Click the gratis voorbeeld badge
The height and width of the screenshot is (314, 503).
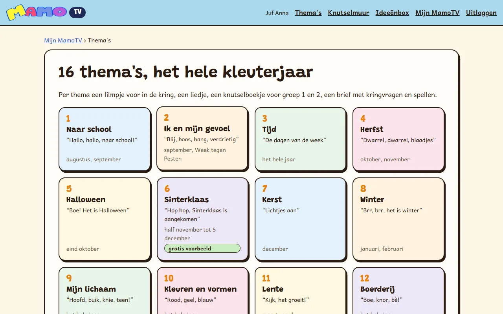(202, 248)
